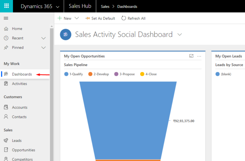
Task: Open the app launcher waffle icon
Action: tap(6, 6)
